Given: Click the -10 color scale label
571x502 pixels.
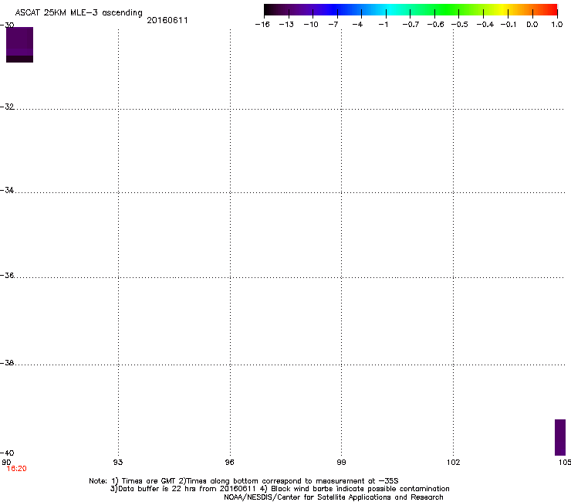Looking at the screenshot, I should tap(311, 25).
